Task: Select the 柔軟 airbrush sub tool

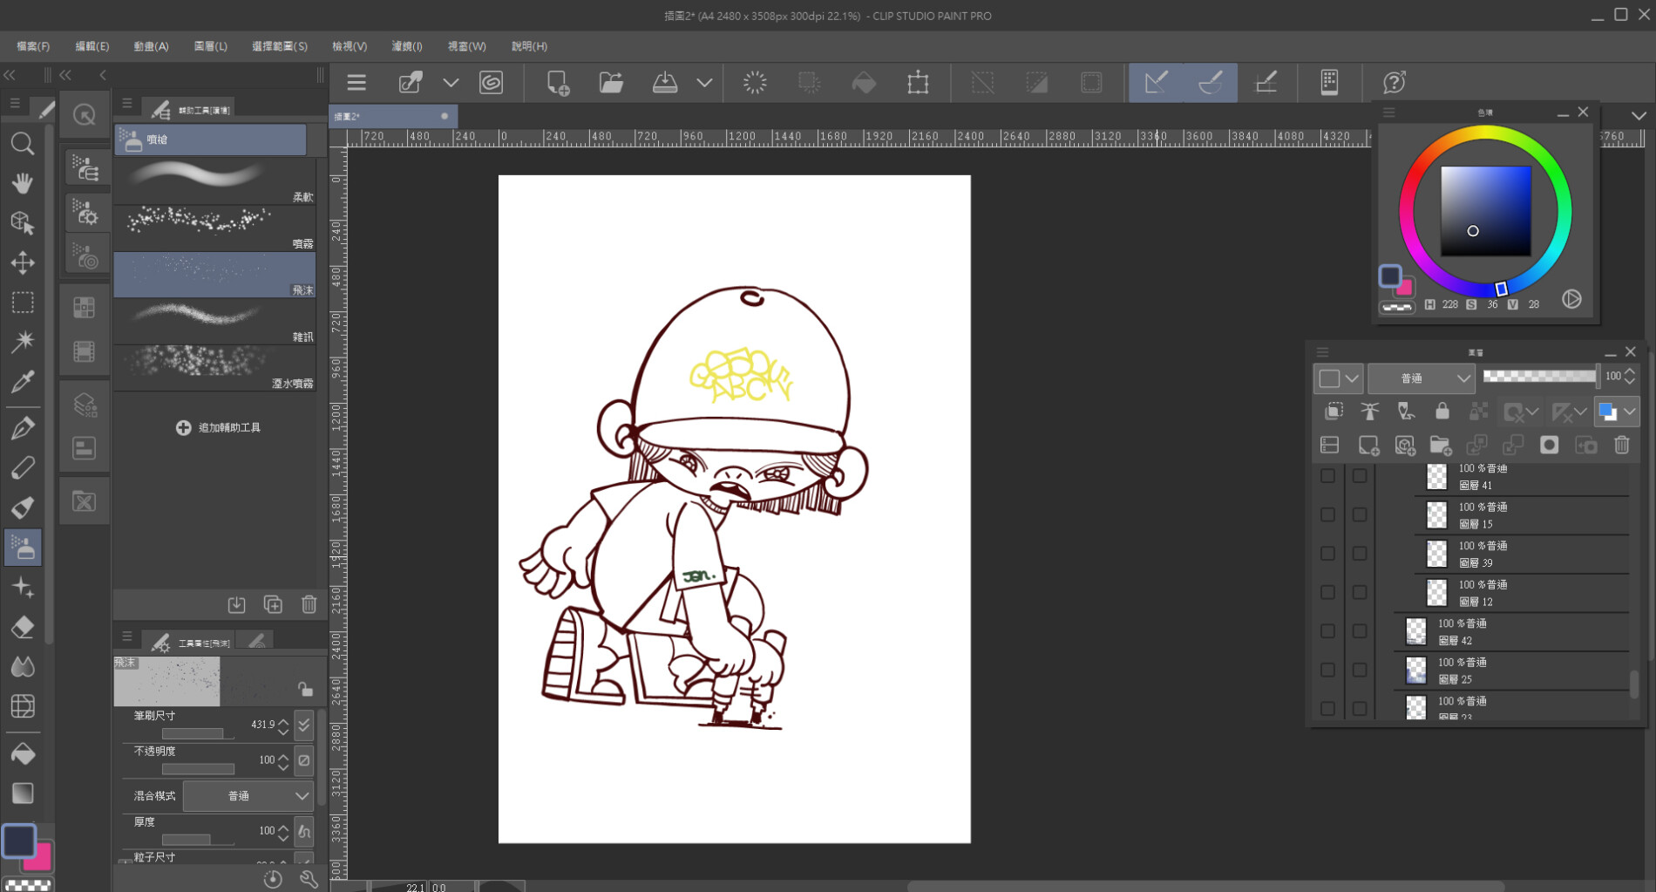Action: click(214, 181)
